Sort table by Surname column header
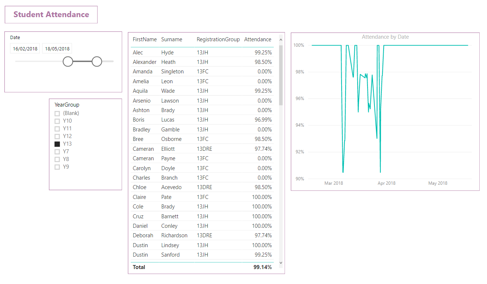The width and height of the screenshot is (487, 284). [172, 39]
